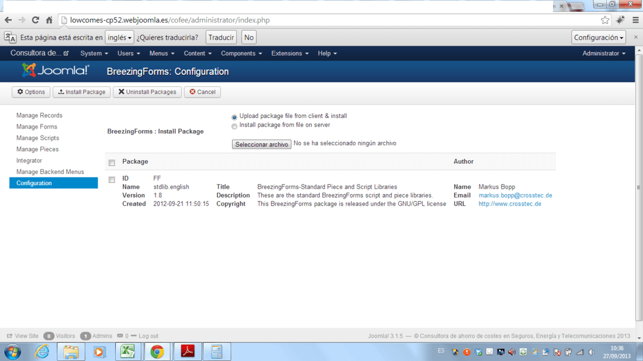Screen dimensions: 643x361
Task: Click the Consultora de... site link
Action: point(39,53)
